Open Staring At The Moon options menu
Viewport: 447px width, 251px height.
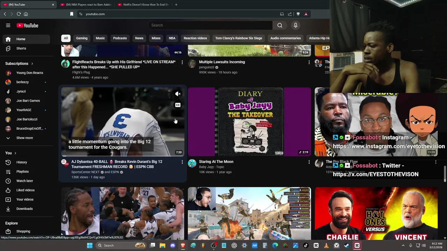pos(309,162)
